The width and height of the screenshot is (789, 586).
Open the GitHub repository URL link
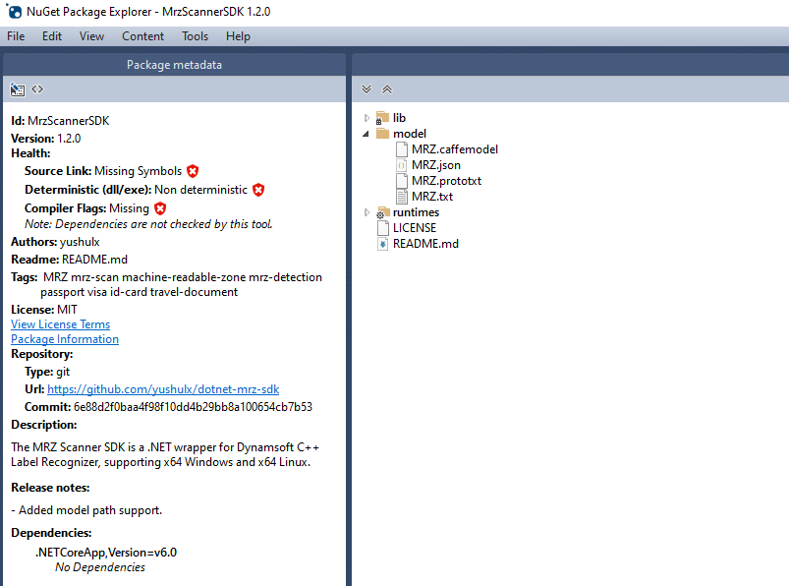163,389
